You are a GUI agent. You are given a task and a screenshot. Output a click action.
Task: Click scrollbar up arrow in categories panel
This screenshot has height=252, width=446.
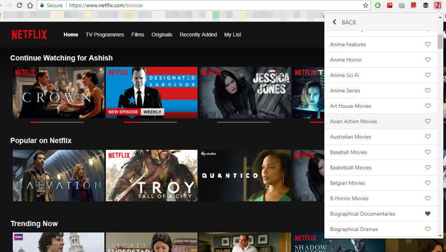(x=440, y=17)
